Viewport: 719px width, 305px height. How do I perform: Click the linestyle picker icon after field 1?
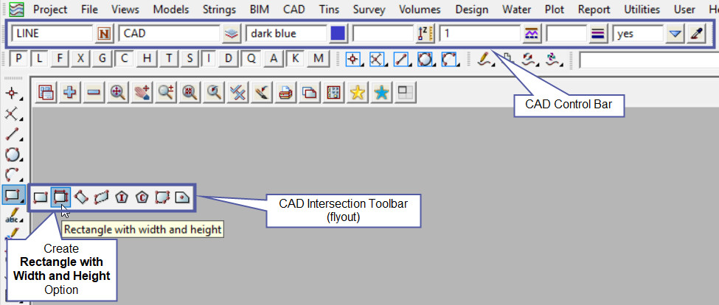tap(532, 34)
